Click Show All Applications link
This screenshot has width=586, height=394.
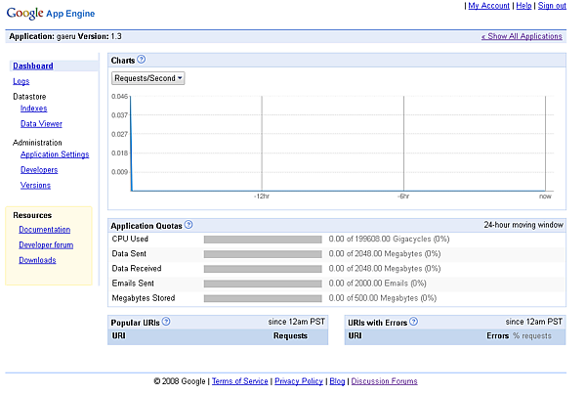(x=522, y=36)
